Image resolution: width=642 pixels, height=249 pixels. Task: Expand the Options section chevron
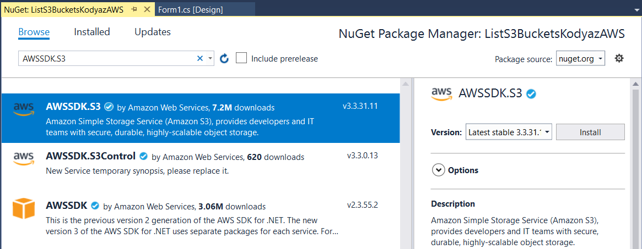click(x=439, y=170)
